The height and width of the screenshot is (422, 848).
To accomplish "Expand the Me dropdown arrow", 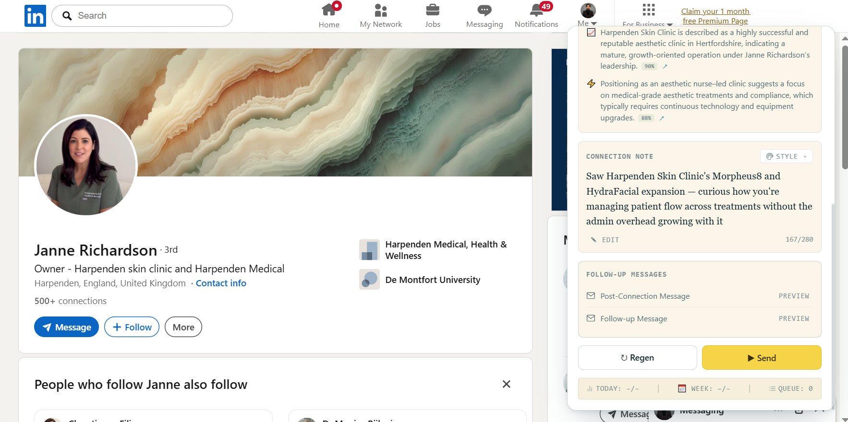I will pyautogui.click(x=594, y=23).
